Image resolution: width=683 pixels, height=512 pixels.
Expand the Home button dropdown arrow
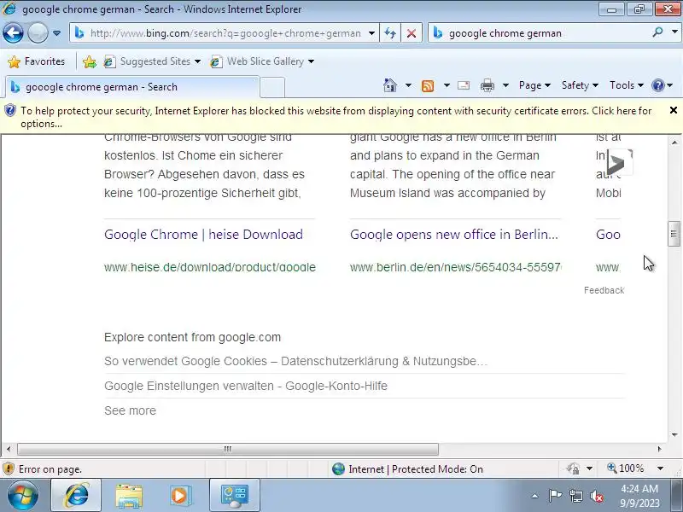(x=408, y=85)
